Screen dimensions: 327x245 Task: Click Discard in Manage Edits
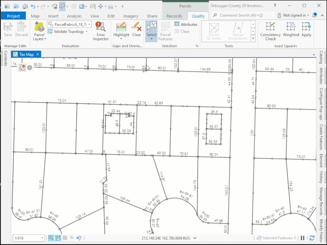[21, 31]
